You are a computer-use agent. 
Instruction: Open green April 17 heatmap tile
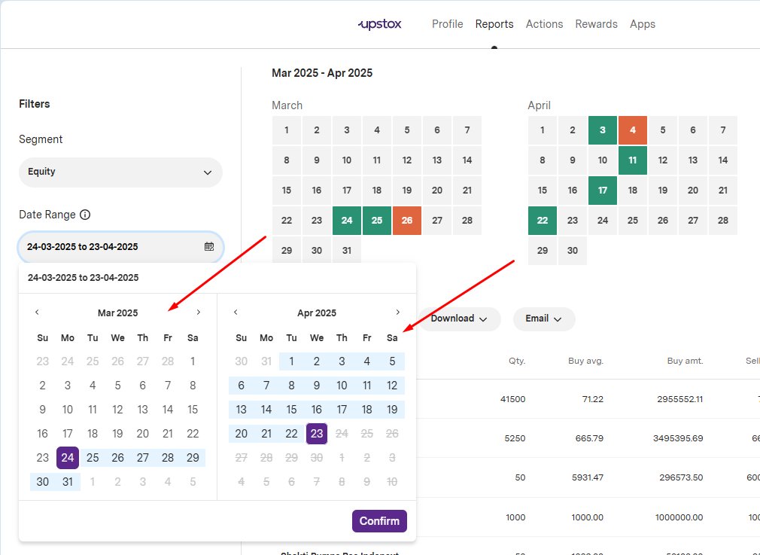pos(603,191)
